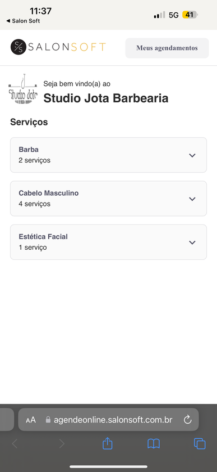Viewport: 217px width, 472px height.
Task: Open Safari bookmarks book icon
Action: [154, 444]
